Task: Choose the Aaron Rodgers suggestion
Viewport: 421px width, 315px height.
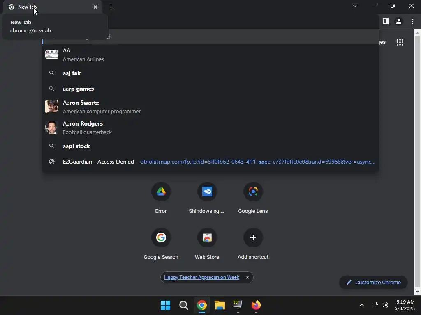Action: [210, 128]
